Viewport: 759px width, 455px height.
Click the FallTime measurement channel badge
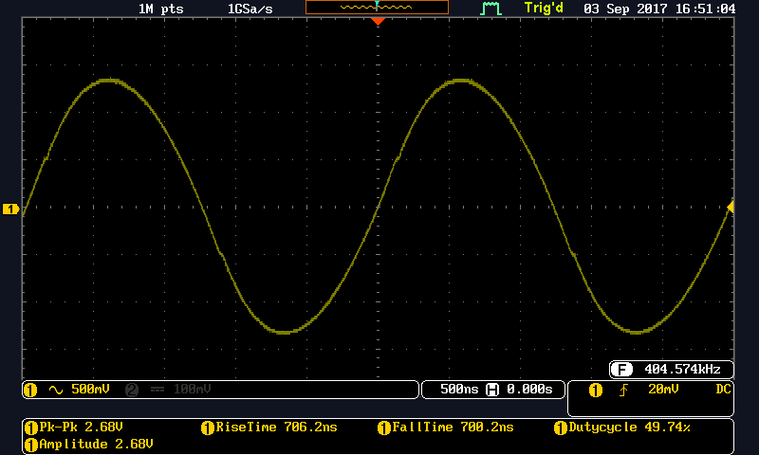384,428
